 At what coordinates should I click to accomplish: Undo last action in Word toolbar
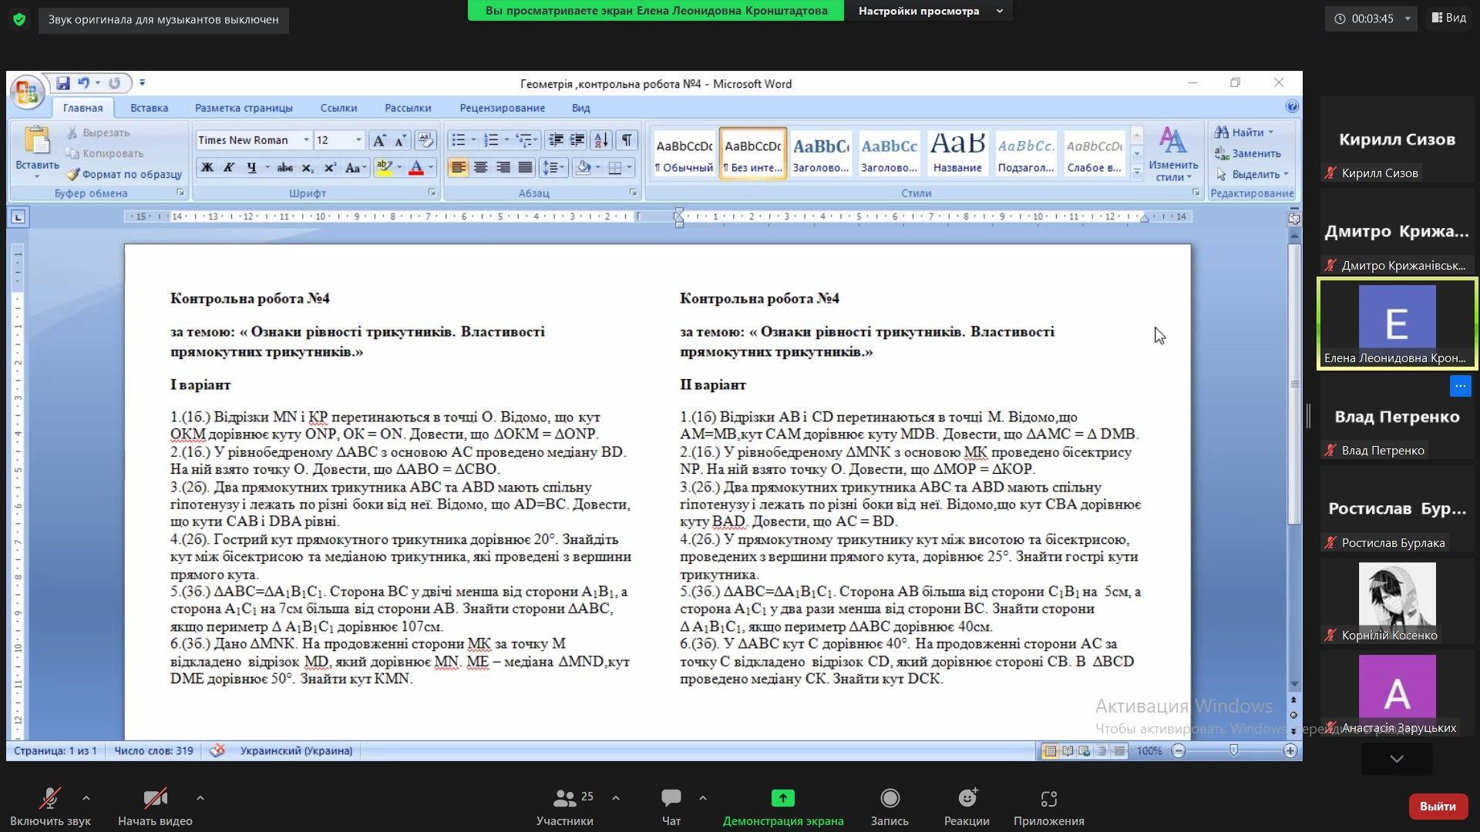click(83, 83)
